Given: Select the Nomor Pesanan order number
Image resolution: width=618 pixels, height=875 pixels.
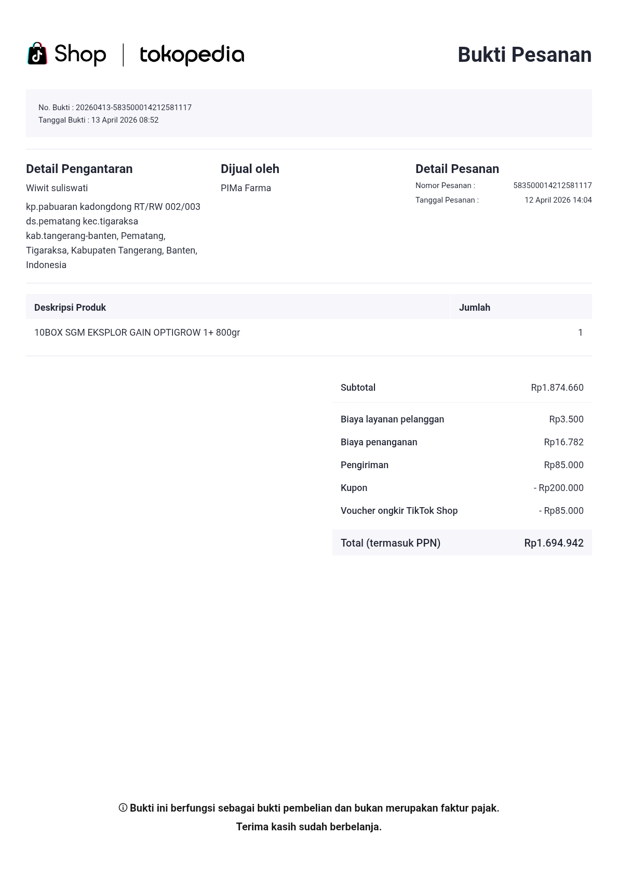Looking at the screenshot, I should [553, 185].
